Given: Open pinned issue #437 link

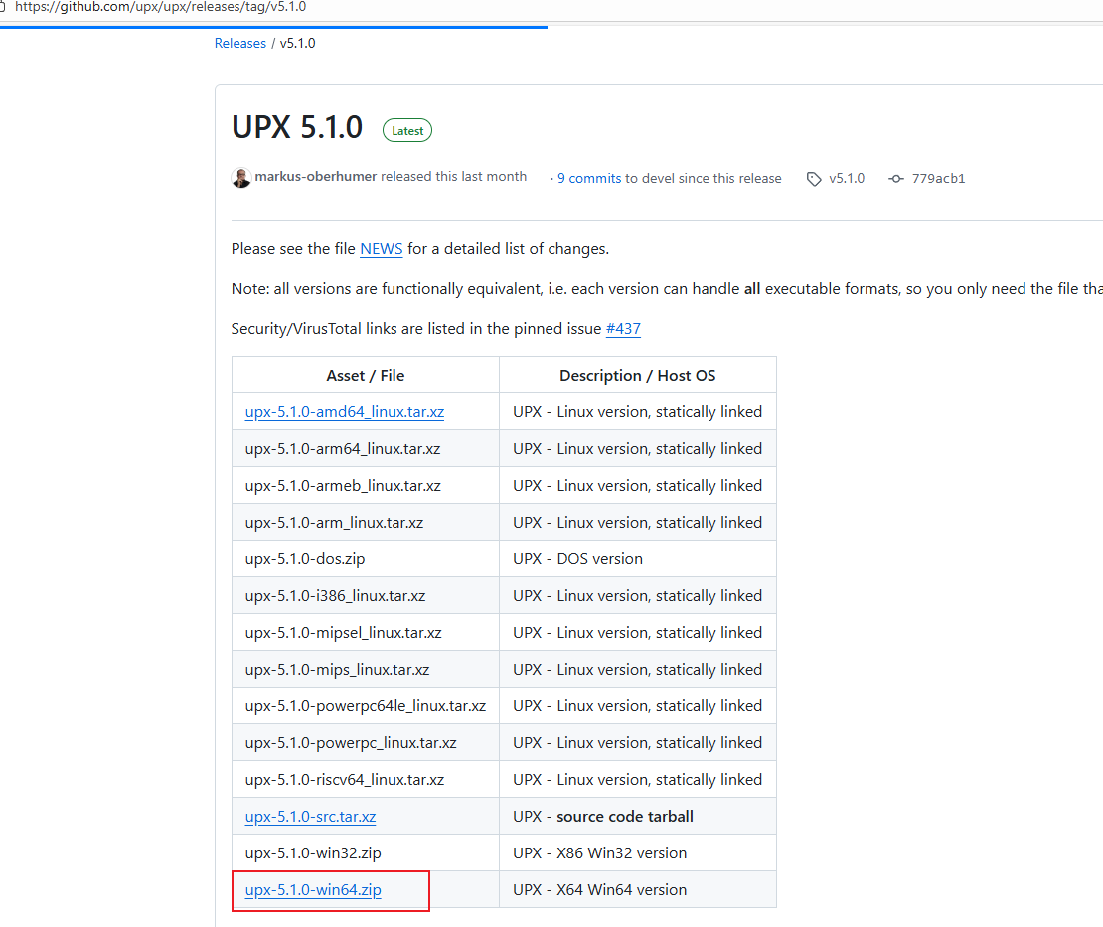Looking at the screenshot, I should click(x=623, y=329).
